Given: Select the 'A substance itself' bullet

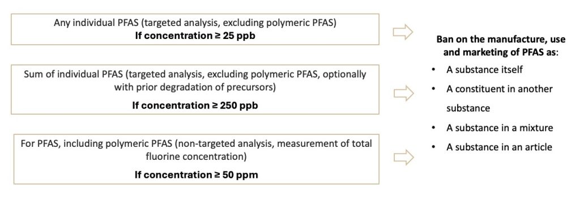Looking at the screenshot, I should 484,69.
